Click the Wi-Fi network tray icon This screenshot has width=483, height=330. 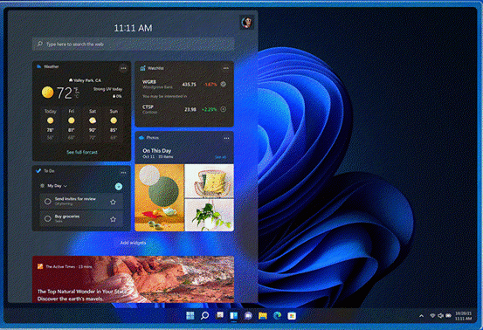pos(432,316)
